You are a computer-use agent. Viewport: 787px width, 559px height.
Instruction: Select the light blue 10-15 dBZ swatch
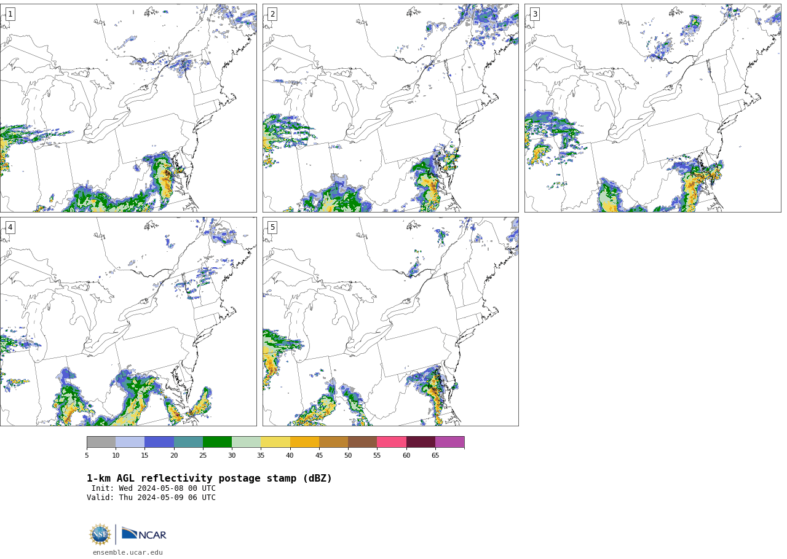tap(130, 442)
